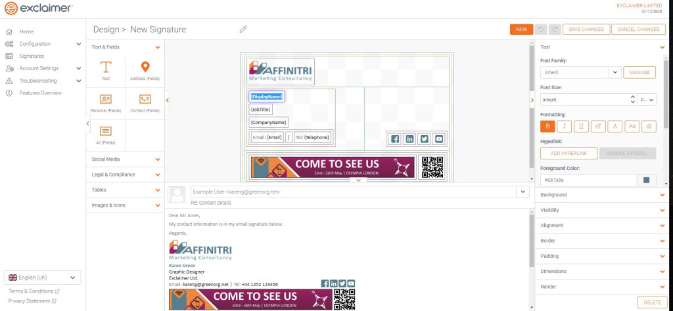Click the MANAGE fonts button
The image size is (673, 311).
coord(639,72)
